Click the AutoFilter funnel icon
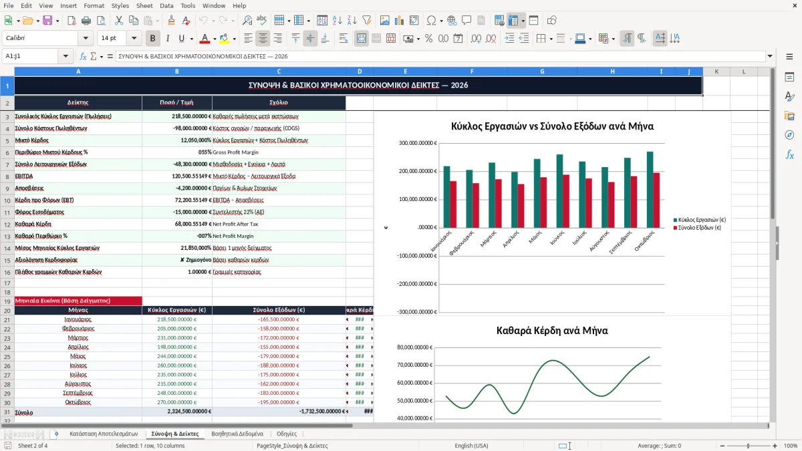Viewport: 802px width, 451px height. pyautogui.click(x=366, y=21)
